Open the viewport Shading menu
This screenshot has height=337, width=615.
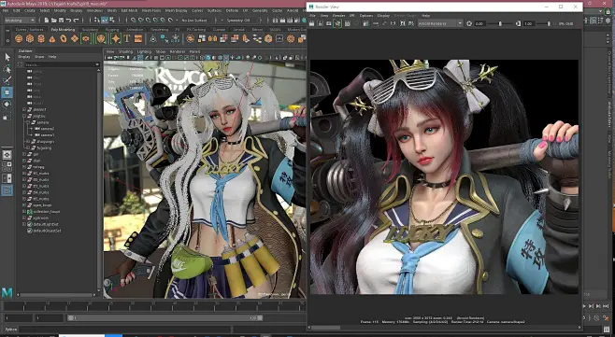(x=125, y=51)
